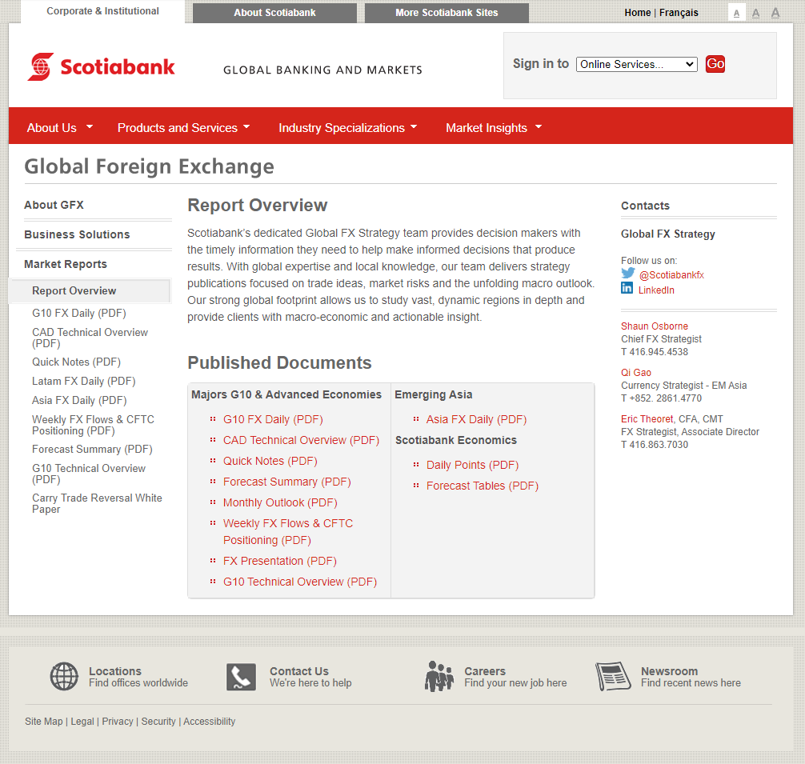Expand the Industry Specializations menu
The image size is (805, 764).
point(347,128)
